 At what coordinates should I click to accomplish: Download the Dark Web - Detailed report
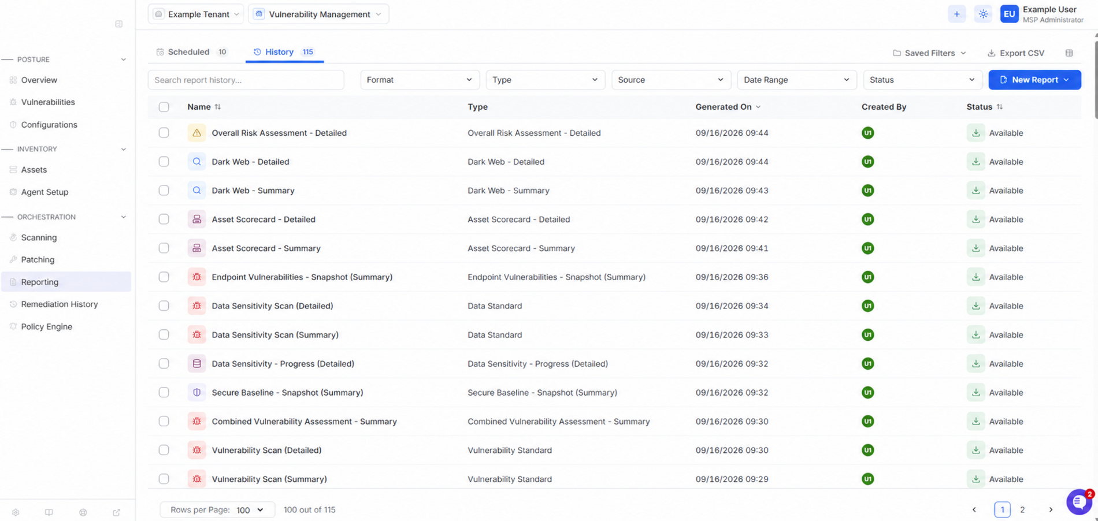point(975,162)
